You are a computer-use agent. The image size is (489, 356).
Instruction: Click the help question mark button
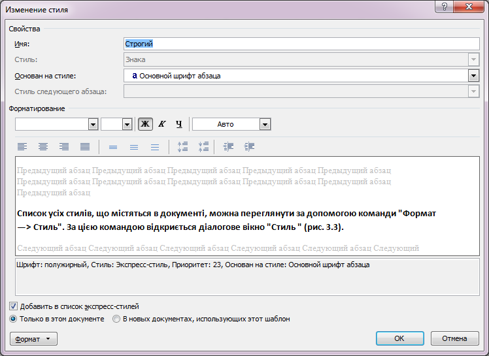445,7
